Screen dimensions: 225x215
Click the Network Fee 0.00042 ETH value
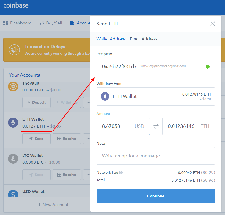click(x=189, y=173)
